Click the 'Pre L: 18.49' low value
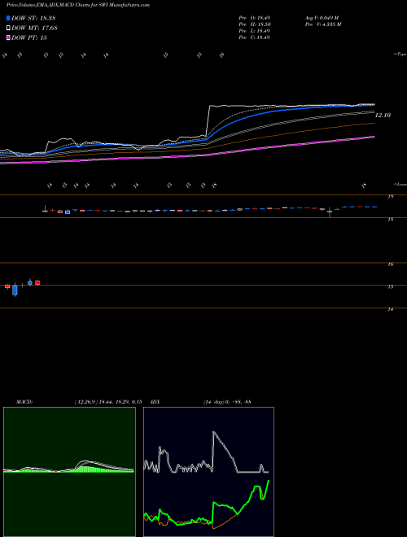Screen dimensions: 407x537 (x=254, y=31)
